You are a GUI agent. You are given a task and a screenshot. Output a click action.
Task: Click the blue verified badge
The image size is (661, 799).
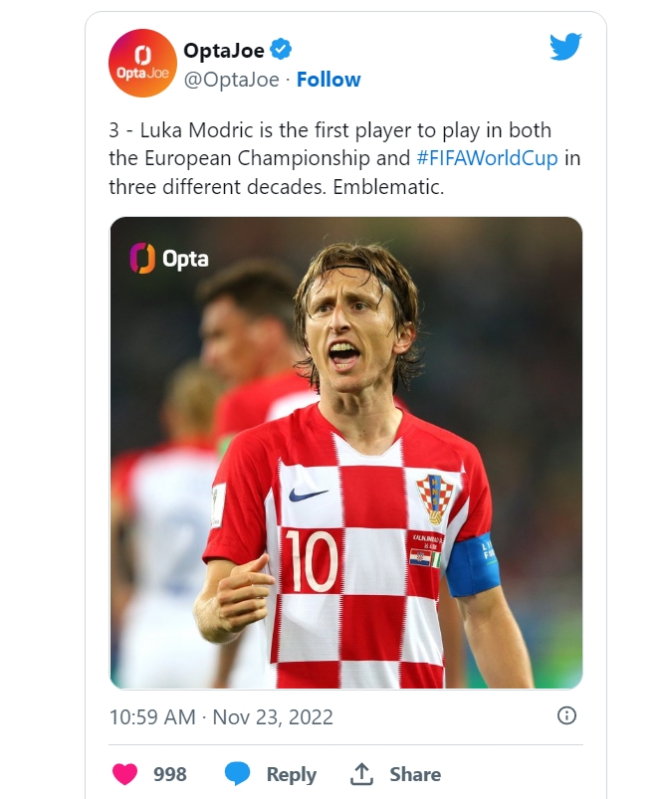click(282, 50)
